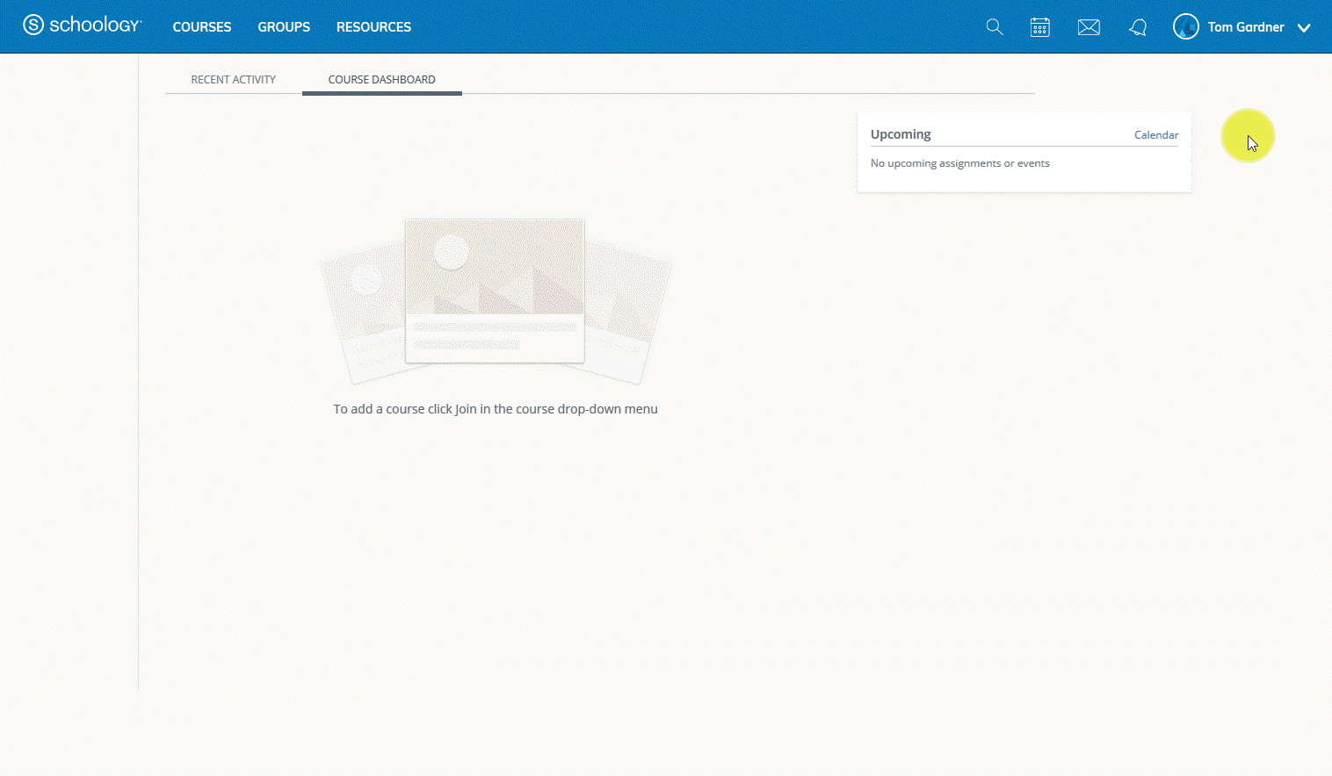Viewport: 1332px width, 776px height.
Task: Open the GROUPS menu
Action: pyautogui.click(x=283, y=26)
